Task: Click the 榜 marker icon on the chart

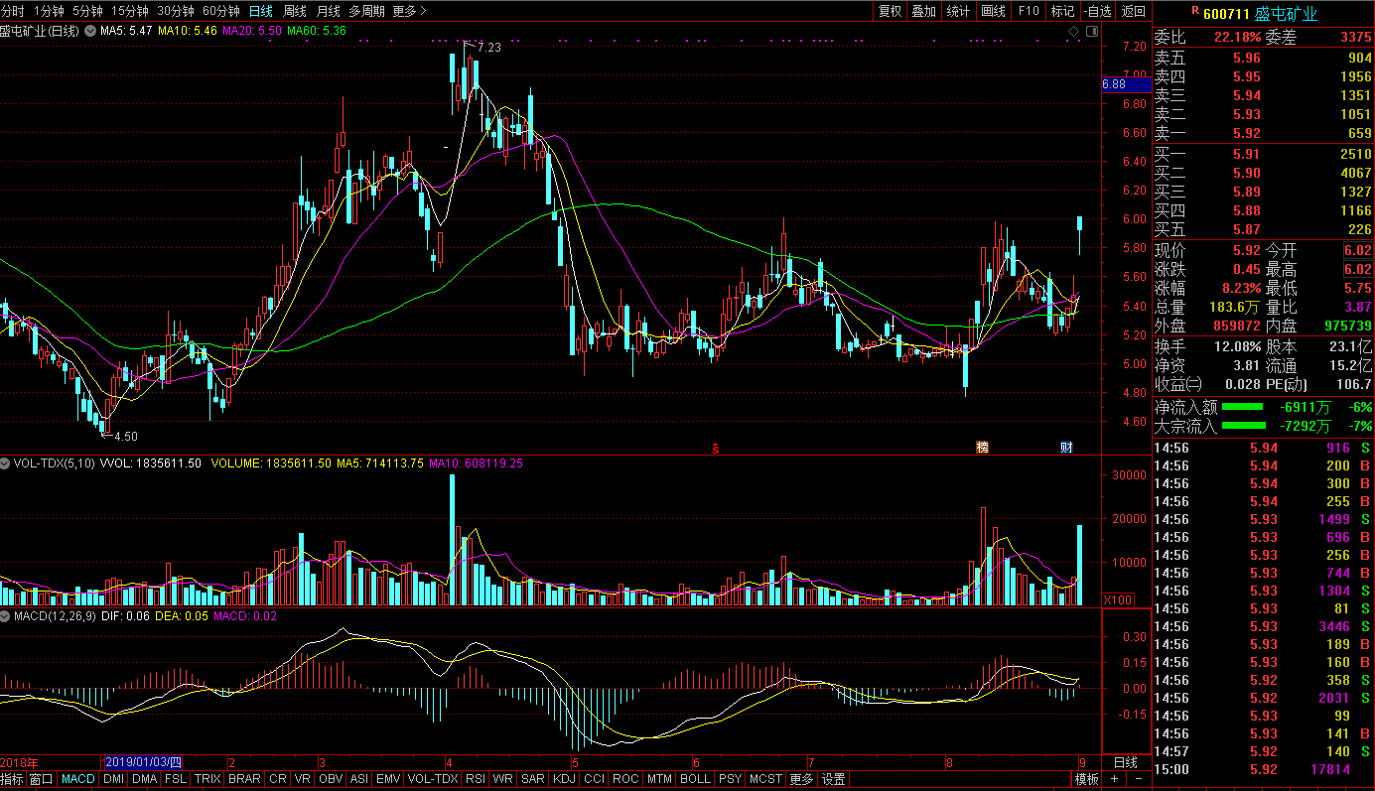Action: [982, 448]
